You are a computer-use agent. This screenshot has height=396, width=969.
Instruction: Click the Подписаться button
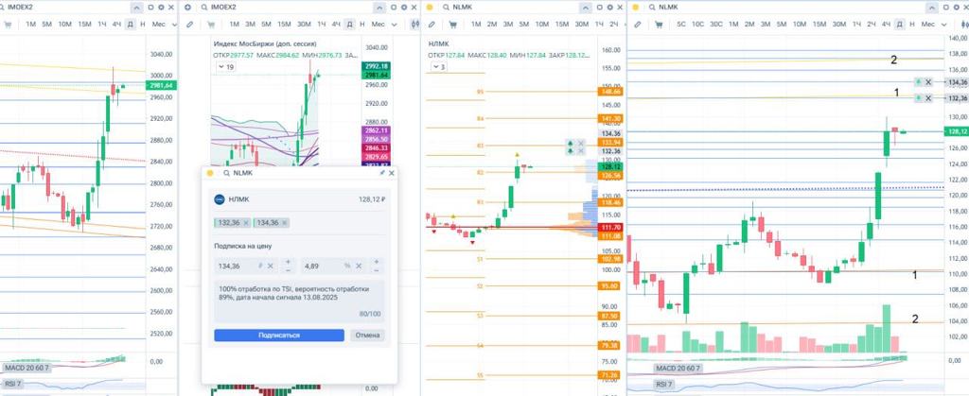[x=278, y=335]
